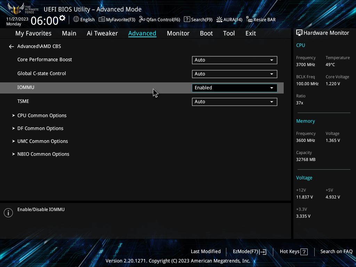Viewport: 356px width, 267px height.
Task: Select the IOMMU setting label
Action: tap(26, 87)
